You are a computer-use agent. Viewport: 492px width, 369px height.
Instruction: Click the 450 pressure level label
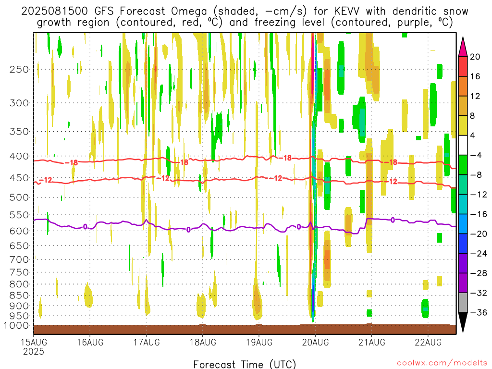(x=19, y=178)
